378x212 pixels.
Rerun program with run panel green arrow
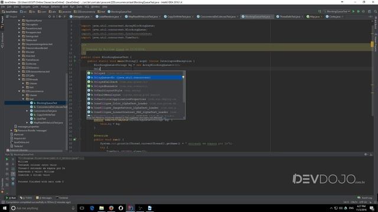tap(7, 159)
